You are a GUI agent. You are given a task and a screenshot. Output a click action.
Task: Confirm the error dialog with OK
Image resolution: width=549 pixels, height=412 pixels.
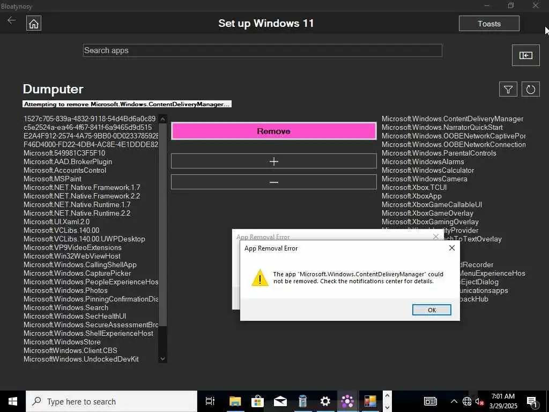pos(432,310)
